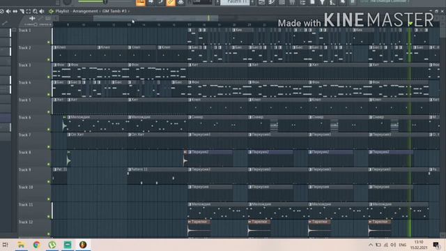Screen dimensions: 446x251
Task: Mute Track 6 using its green switch
Action: point(49,130)
